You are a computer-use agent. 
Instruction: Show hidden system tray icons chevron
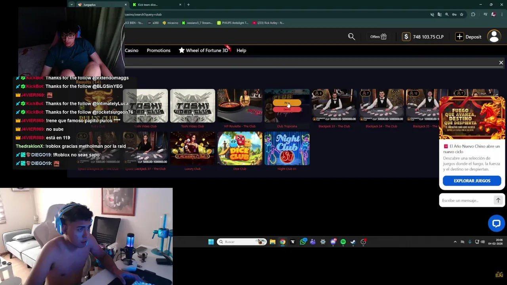click(x=455, y=242)
